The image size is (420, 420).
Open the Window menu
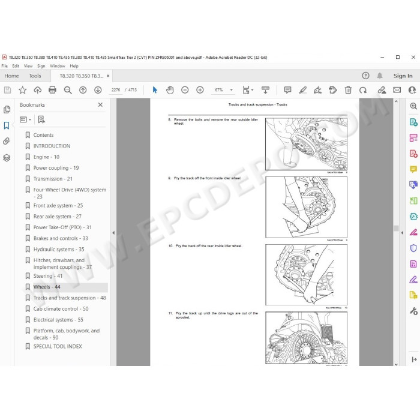coord(58,66)
